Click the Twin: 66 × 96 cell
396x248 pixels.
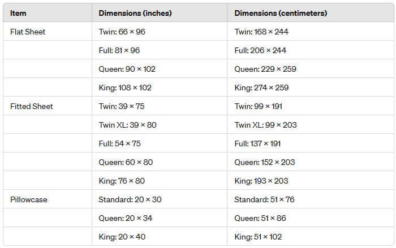click(x=122, y=32)
